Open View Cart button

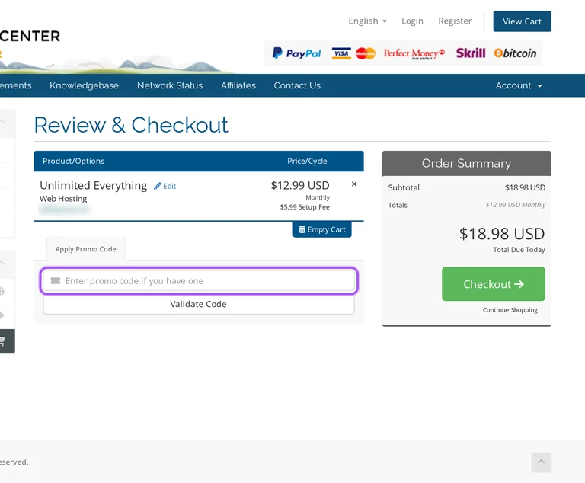point(522,21)
